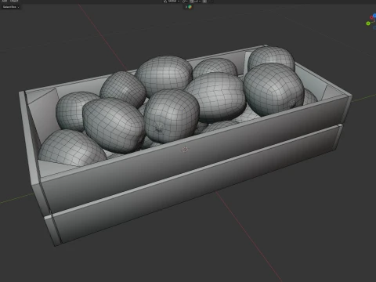This screenshot has height=282, width=376.
Task: Expand the collapsed panel chevron below header
Action: pyautogui.click(x=186, y=7)
